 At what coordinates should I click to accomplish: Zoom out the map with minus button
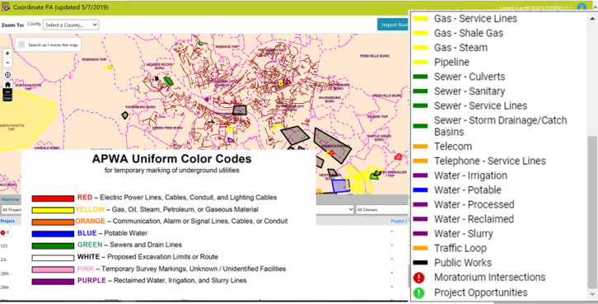click(7, 63)
